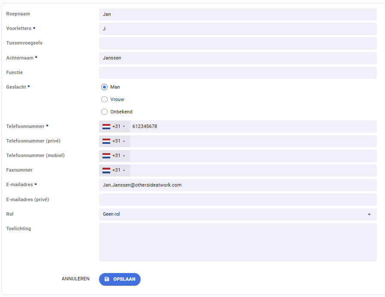
Task: Click the Dutch flag in Telefoonnummer (privé) row
Action: (106, 141)
